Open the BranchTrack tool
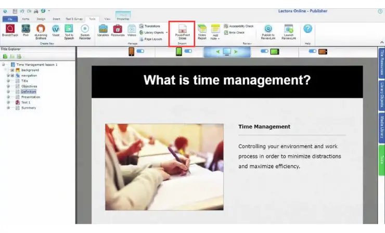The height and width of the screenshot is (233, 385). (10, 31)
